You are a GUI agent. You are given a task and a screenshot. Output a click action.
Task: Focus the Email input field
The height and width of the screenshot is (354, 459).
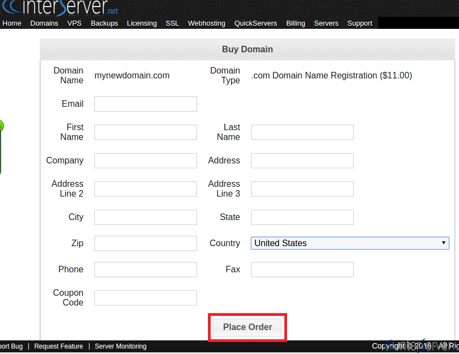[x=146, y=104]
